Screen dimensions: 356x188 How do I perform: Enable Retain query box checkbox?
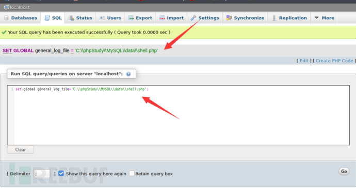click(132, 174)
